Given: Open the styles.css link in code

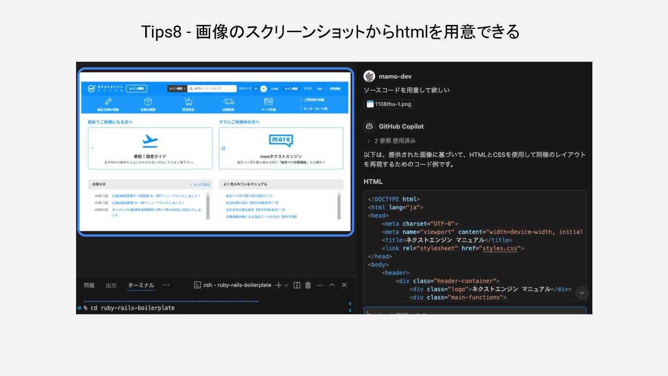Looking at the screenshot, I should click(x=500, y=248).
